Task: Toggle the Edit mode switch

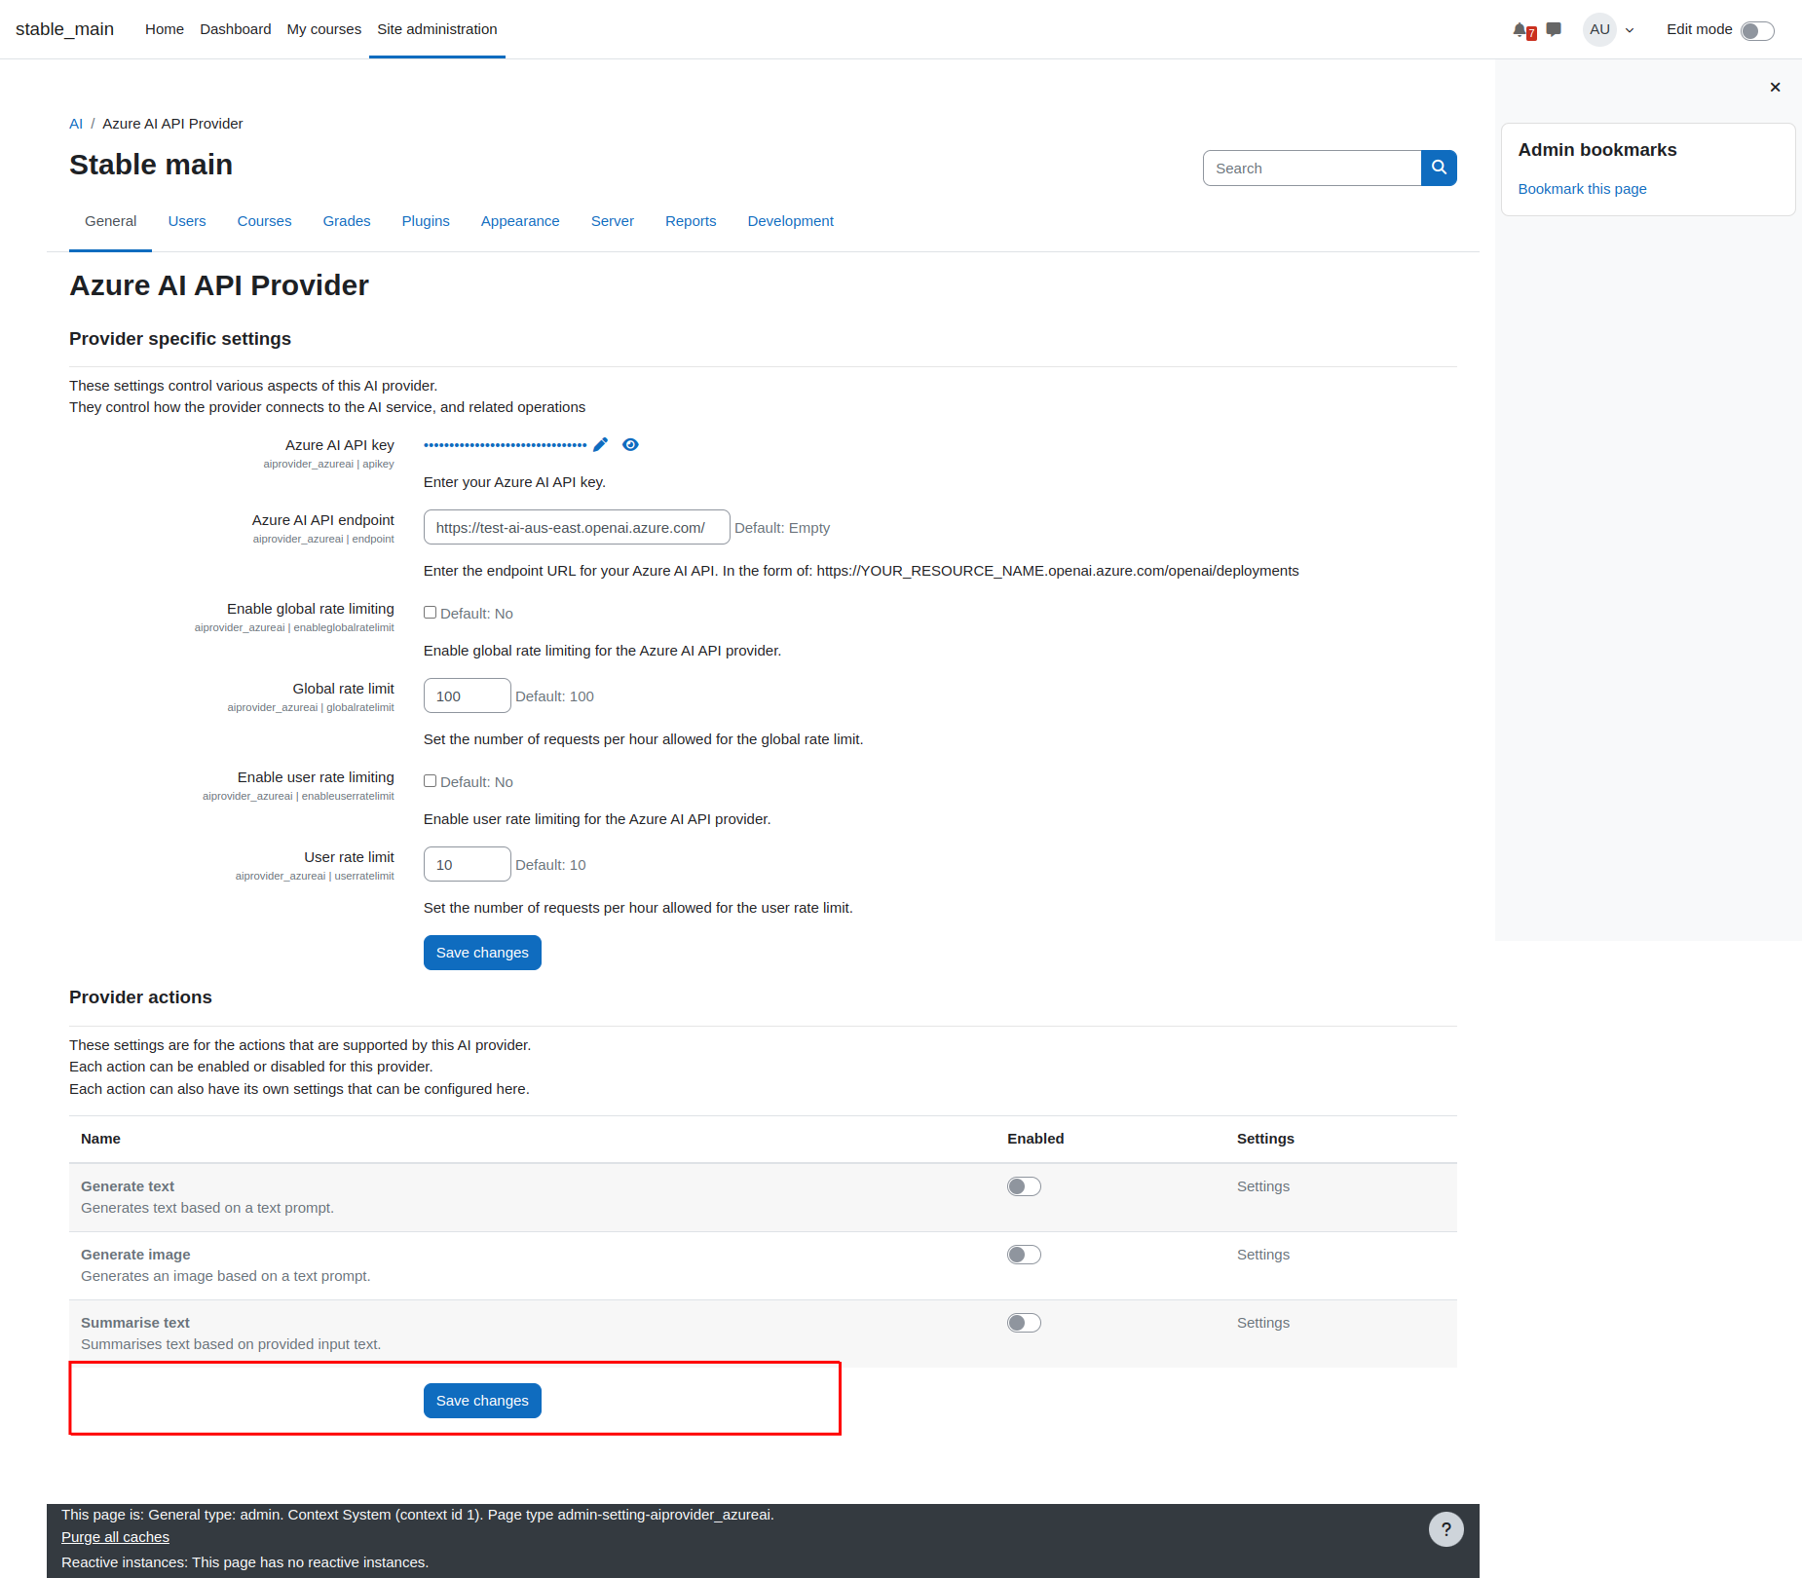Action: 1757,30
